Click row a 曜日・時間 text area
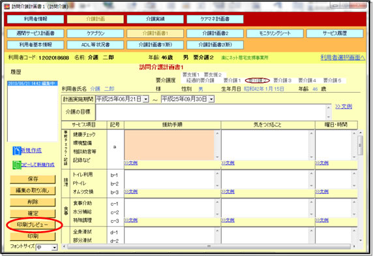Image resolution: width=373 pixels, height=256 pixels. pos(333,145)
